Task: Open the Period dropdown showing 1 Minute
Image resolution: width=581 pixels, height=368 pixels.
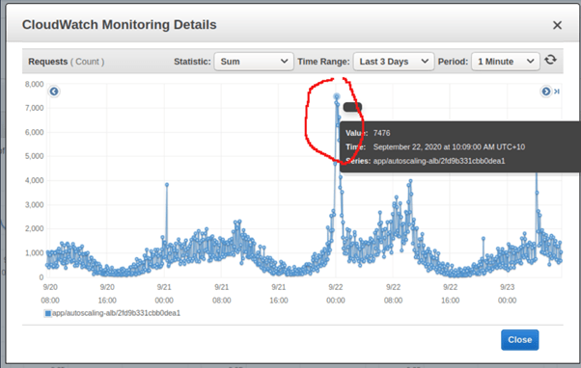Action: click(506, 62)
